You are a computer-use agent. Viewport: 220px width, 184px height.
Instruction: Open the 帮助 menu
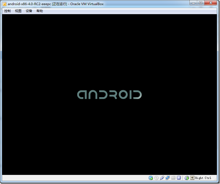39,11
